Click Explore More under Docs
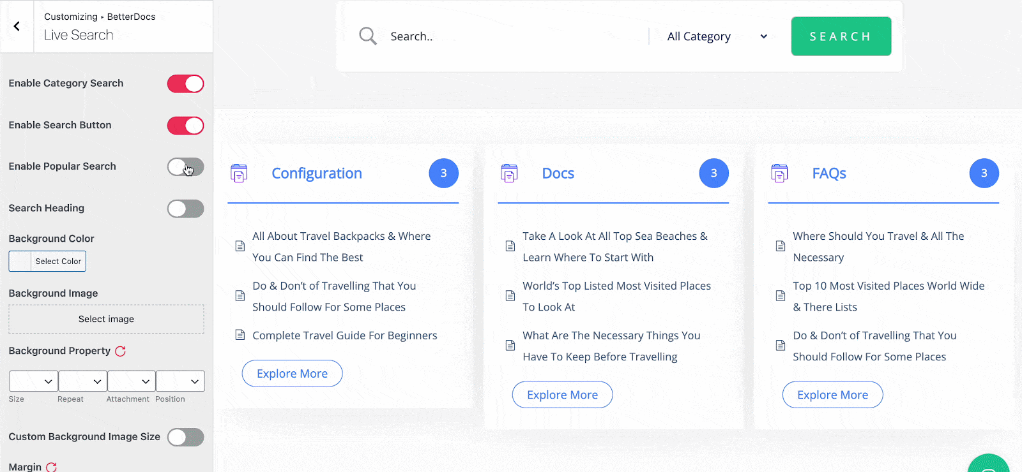The height and width of the screenshot is (472, 1022). (x=562, y=394)
